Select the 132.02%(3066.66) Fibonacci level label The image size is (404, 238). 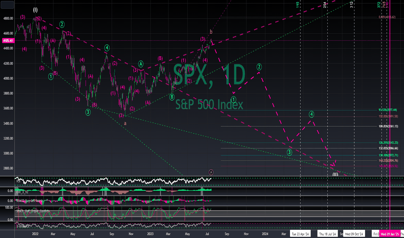pos(388,148)
